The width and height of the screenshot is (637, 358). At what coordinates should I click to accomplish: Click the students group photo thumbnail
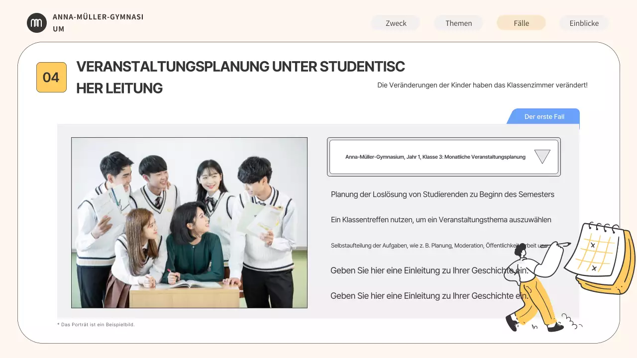pos(189,222)
